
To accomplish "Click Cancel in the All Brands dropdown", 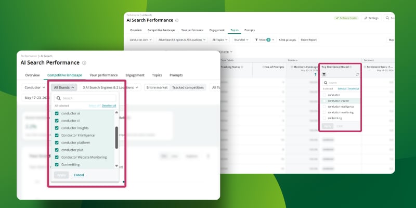I will coord(79,175).
